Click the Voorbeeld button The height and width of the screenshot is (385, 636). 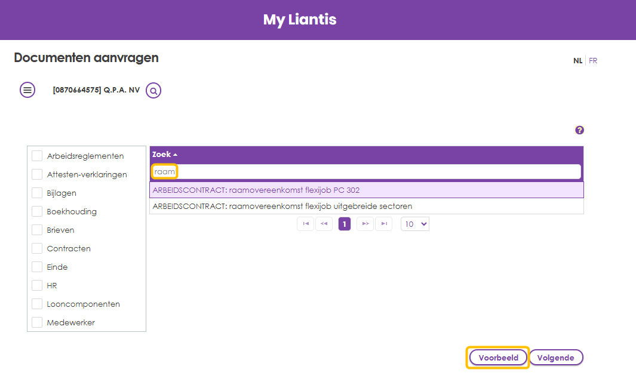(498, 358)
